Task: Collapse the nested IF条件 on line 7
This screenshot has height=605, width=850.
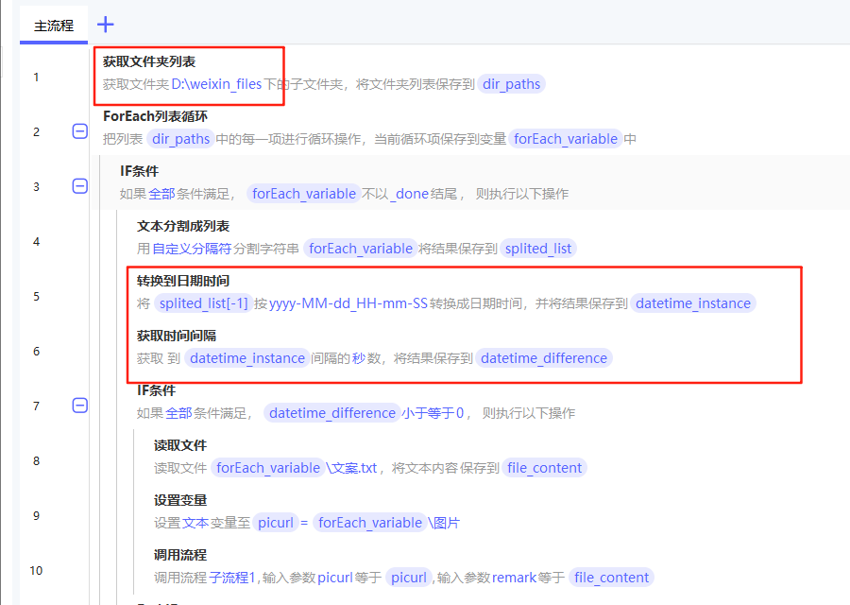Action: click(x=80, y=406)
